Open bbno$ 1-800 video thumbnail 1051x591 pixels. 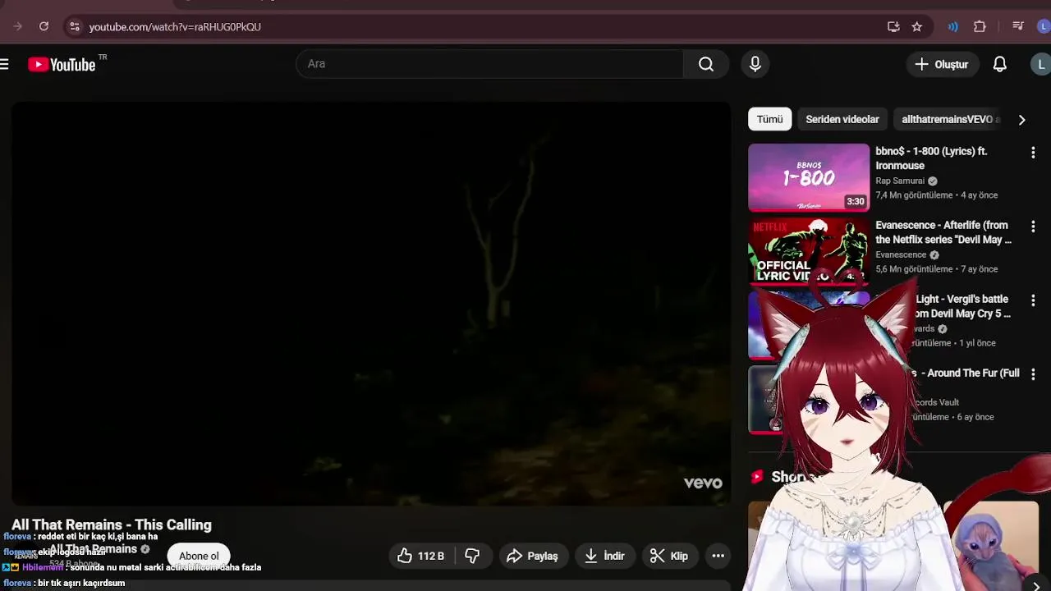coord(809,177)
